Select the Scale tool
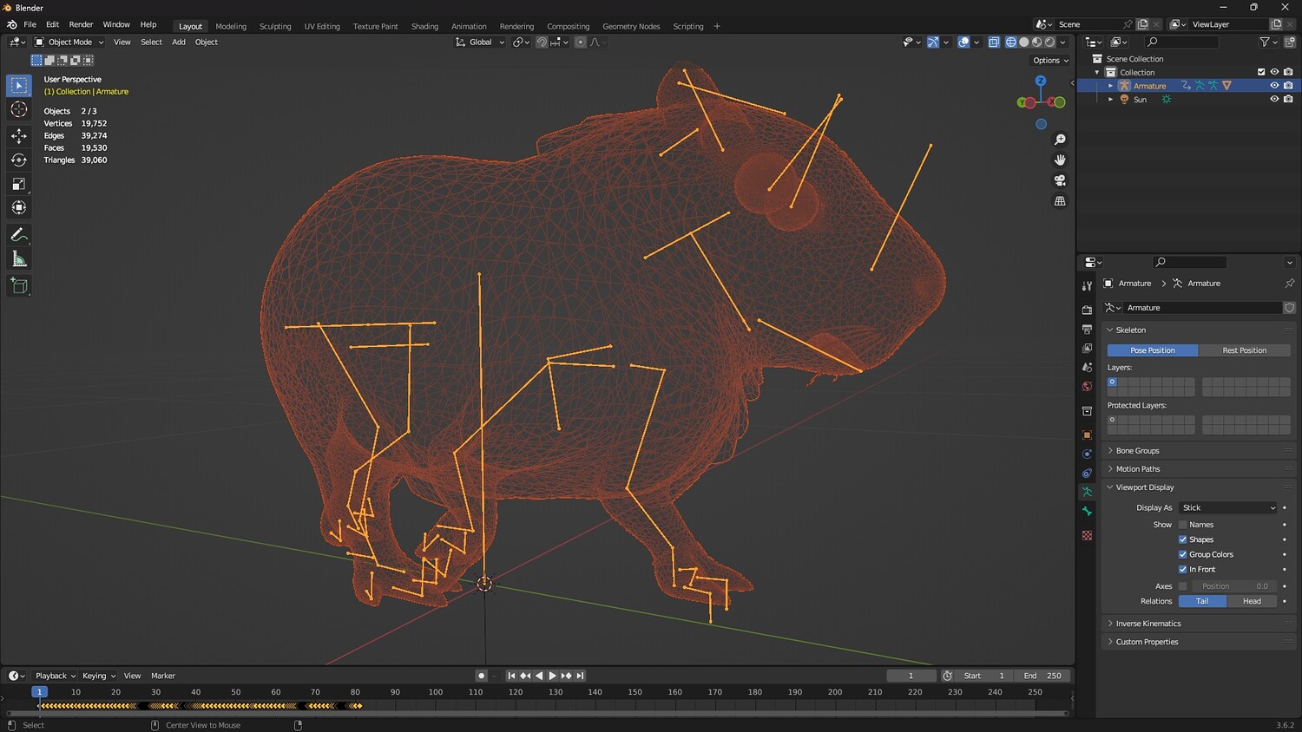 [x=19, y=184]
